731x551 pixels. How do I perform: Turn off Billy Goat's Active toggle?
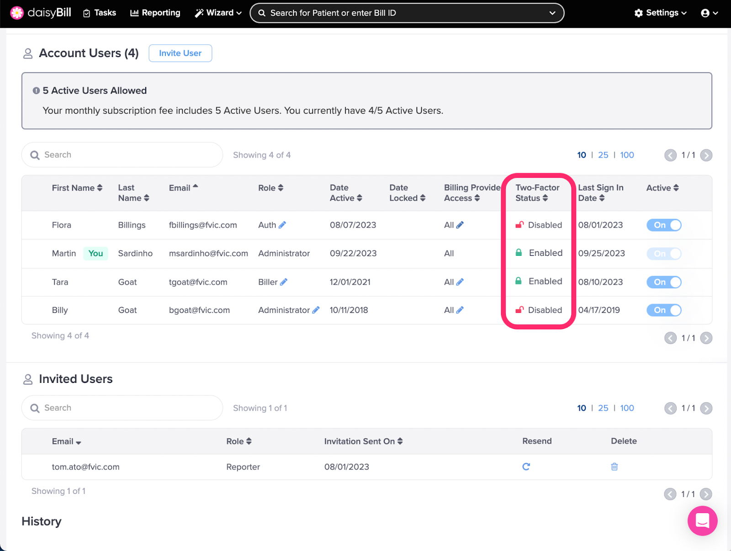point(663,310)
